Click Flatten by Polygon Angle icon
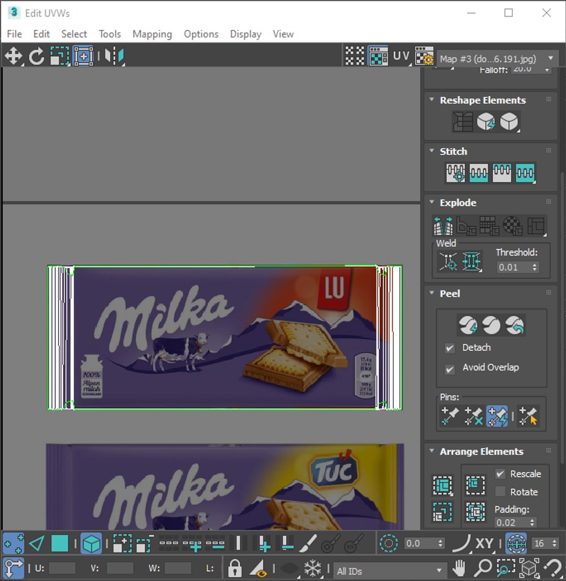This screenshot has height=581, width=566. click(x=466, y=226)
